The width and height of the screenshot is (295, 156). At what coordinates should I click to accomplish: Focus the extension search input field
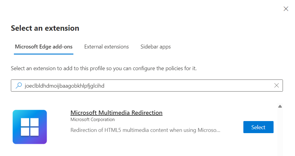(147, 86)
